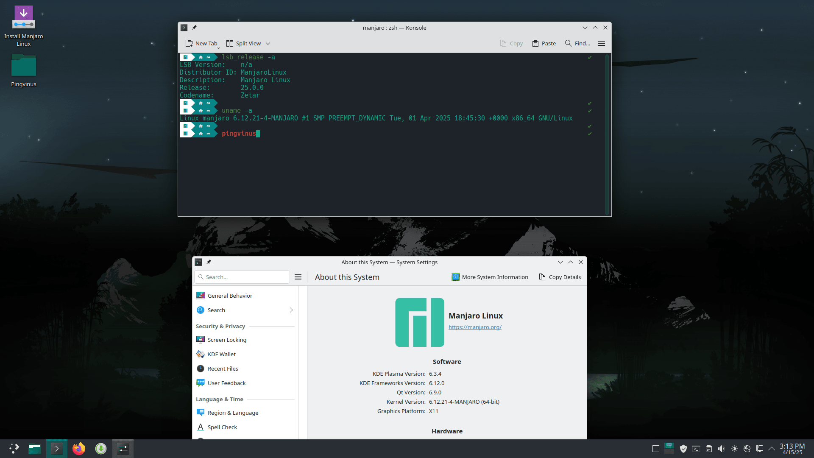Click the large Manjaro logo

point(420,322)
